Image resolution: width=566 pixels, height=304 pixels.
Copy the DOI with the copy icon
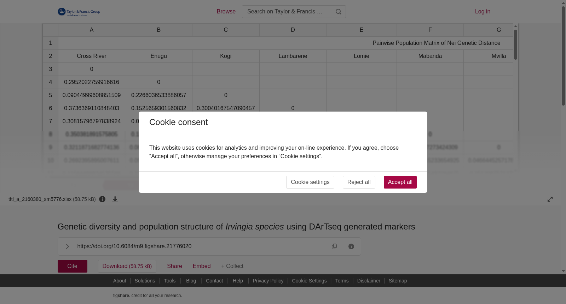[x=334, y=246]
